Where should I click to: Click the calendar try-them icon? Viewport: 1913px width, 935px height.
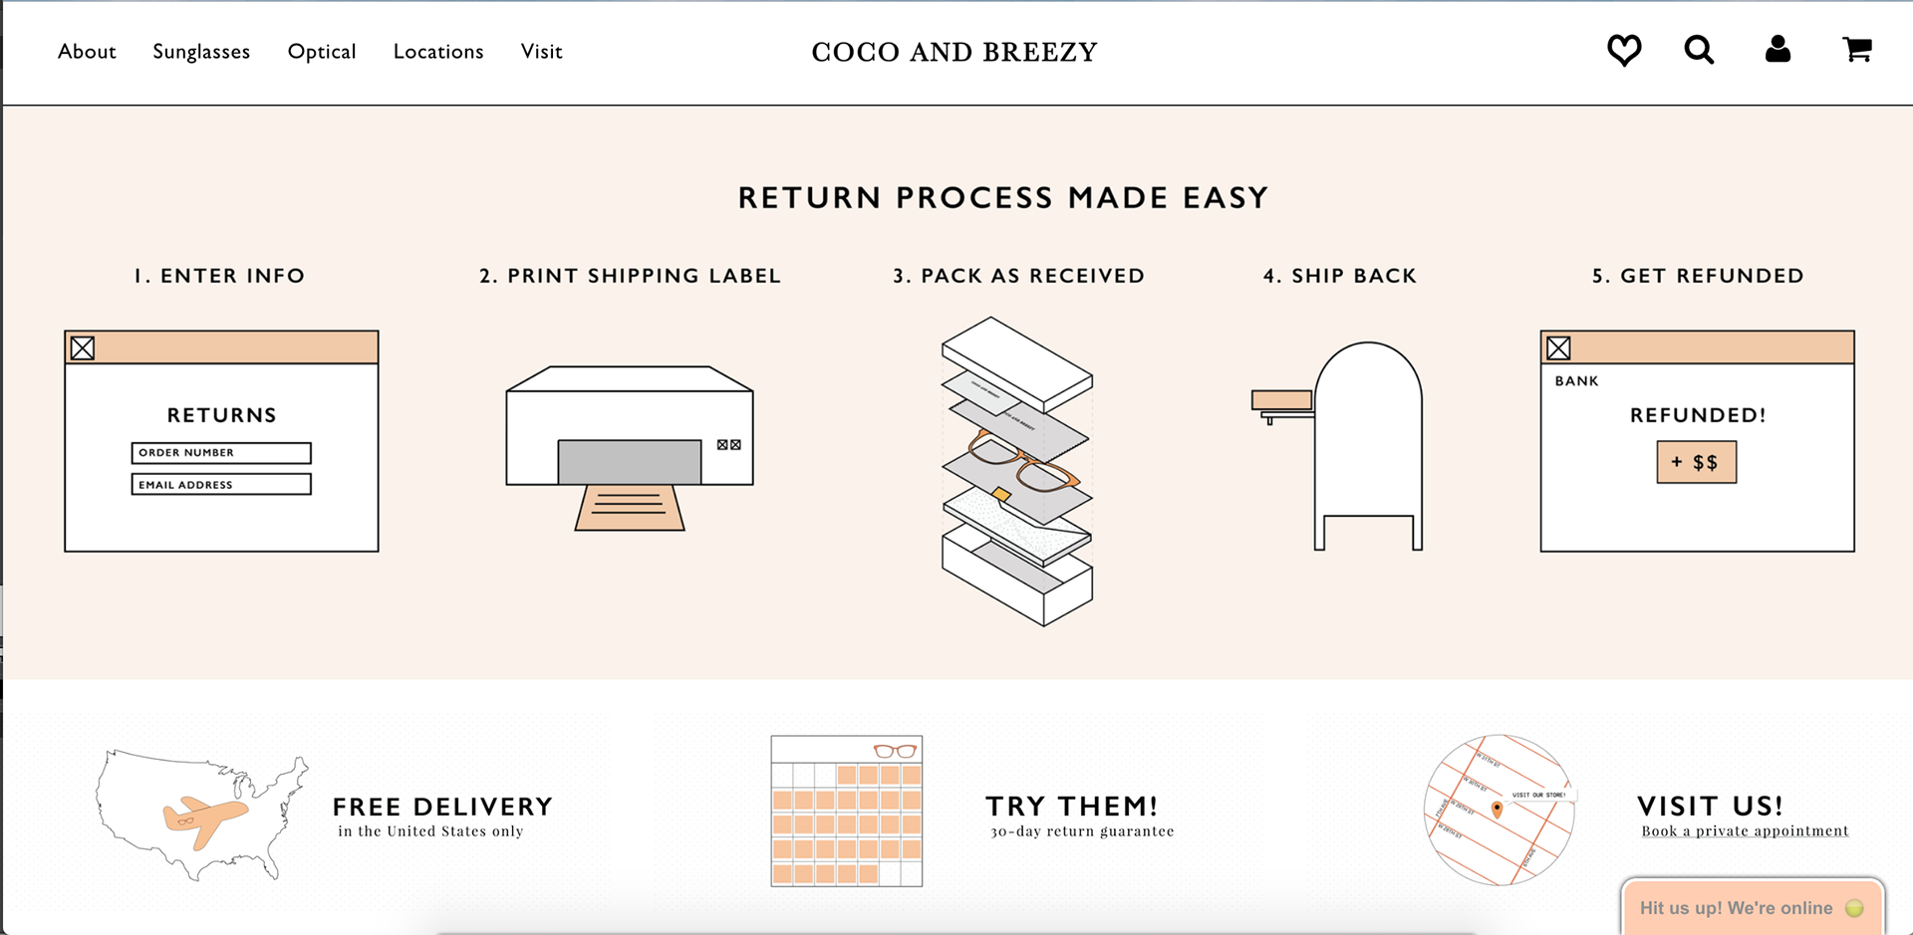pos(847,811)
